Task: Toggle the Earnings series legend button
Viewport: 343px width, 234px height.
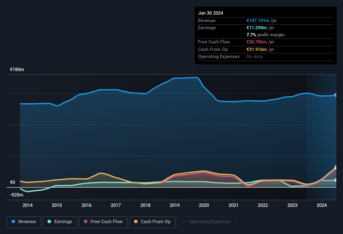Action: 60,222
